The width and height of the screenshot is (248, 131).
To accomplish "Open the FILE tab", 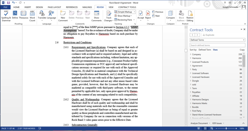I will click(5, 7).
